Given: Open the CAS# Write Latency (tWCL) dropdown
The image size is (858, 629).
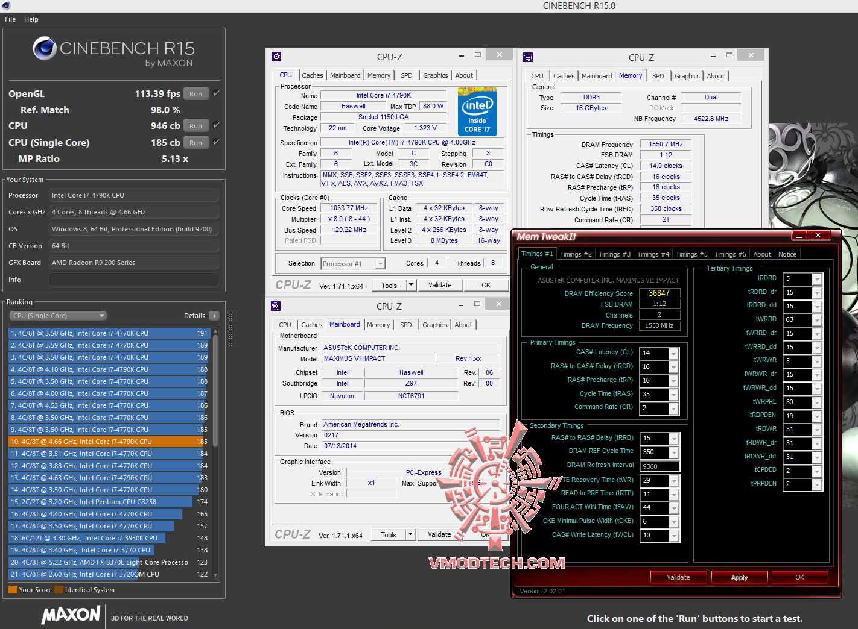Looking at the screenshot, I should pos(673,536).
